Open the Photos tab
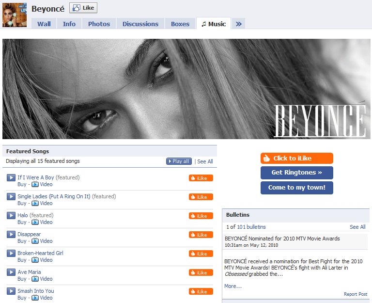Screen dimensions: 372x303 point(99,24)
